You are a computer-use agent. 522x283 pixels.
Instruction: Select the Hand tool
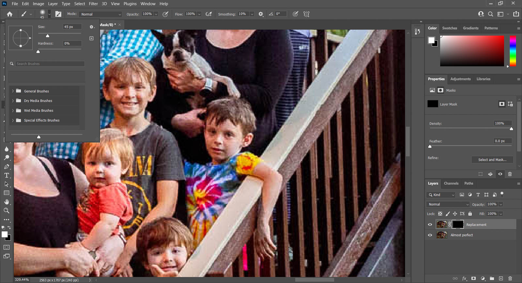(x=7, y=202)
